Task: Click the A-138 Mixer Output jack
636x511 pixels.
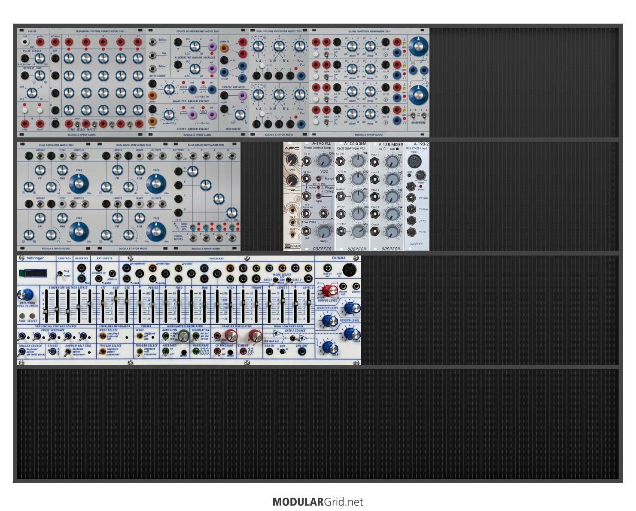Action: point(375,232)
